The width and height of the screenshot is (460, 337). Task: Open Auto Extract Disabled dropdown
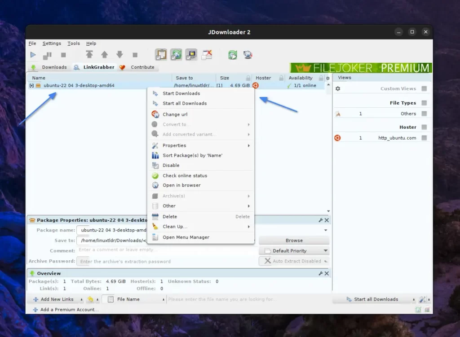pyautogui.click(x=294, y=261)
